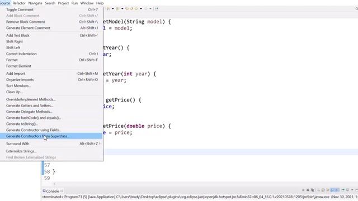Choose Add Text Block
Screen dimensions: 358x201
click(x=51, y=36)
